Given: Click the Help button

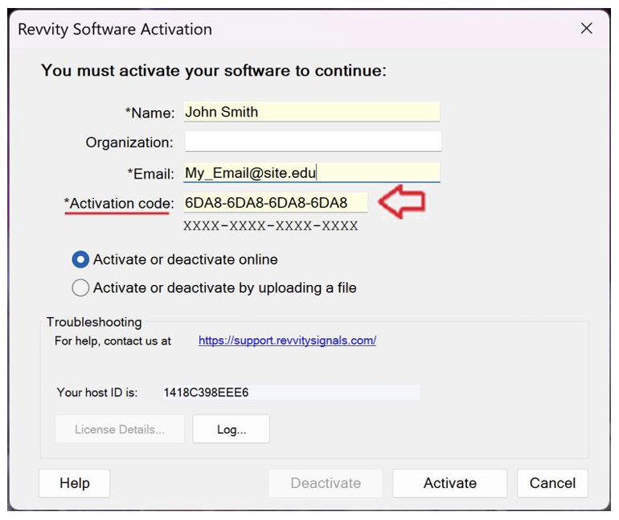Looking at the screenshot, I should click(x=74, y=483).
